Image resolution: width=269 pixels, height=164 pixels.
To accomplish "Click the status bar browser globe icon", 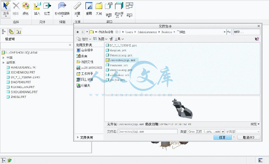I will coord(10,160).
